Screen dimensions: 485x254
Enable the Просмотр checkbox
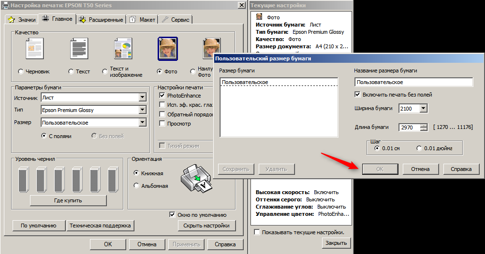pos(162,124)
